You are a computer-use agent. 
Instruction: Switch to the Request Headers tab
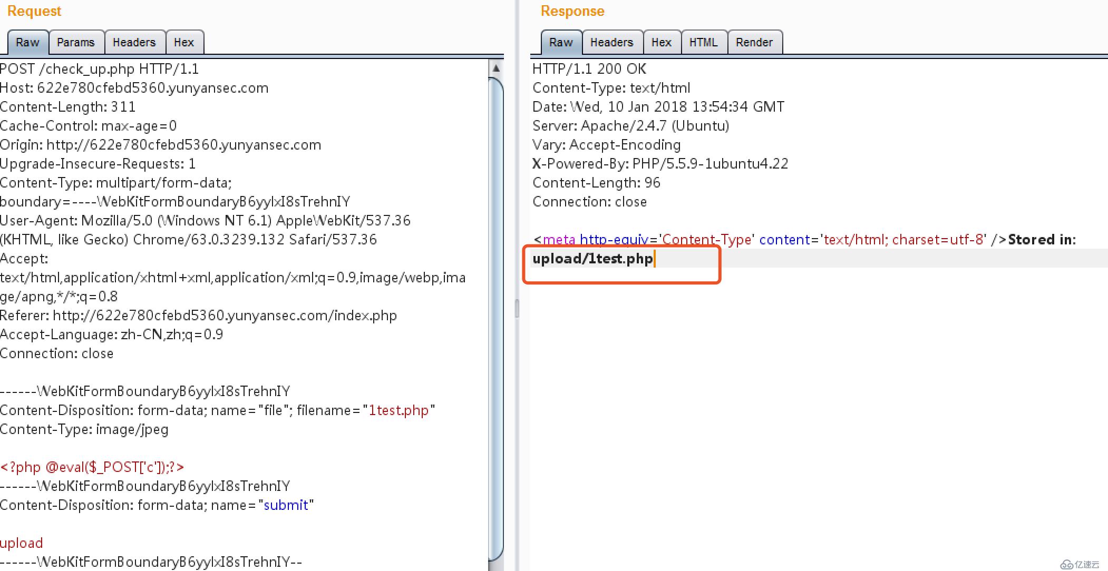click(134, 42)
